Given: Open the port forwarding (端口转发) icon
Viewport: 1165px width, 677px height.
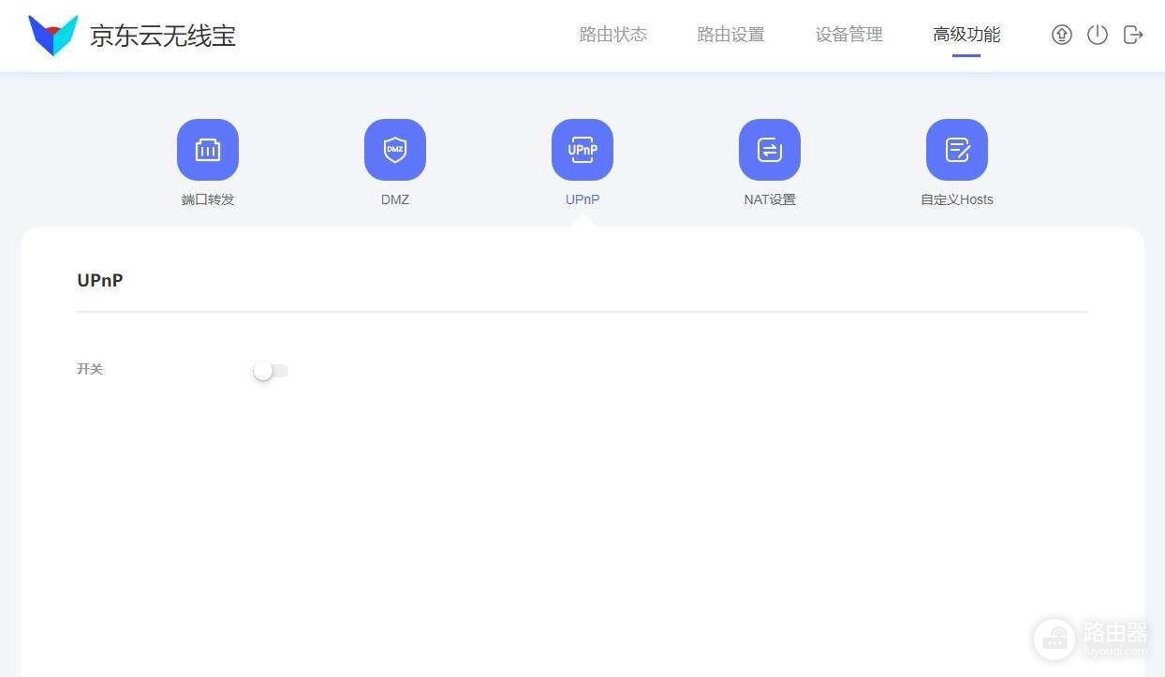Looking at the screenshot, I should pyautogui.click(x=208, y=150).
